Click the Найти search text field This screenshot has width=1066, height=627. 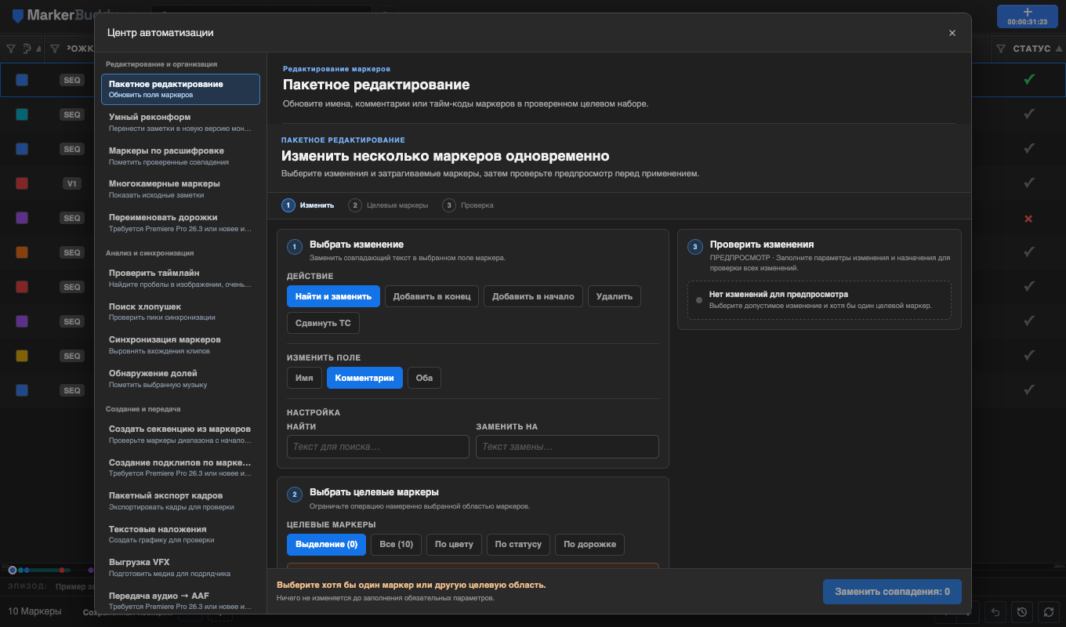[x=378, y=447]
